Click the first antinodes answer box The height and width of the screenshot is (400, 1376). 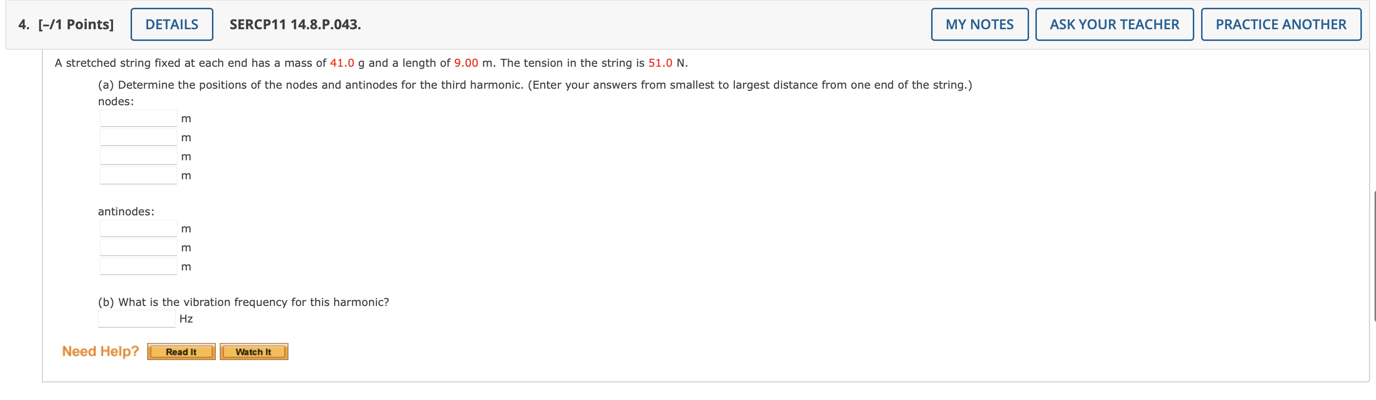[137, 228]
